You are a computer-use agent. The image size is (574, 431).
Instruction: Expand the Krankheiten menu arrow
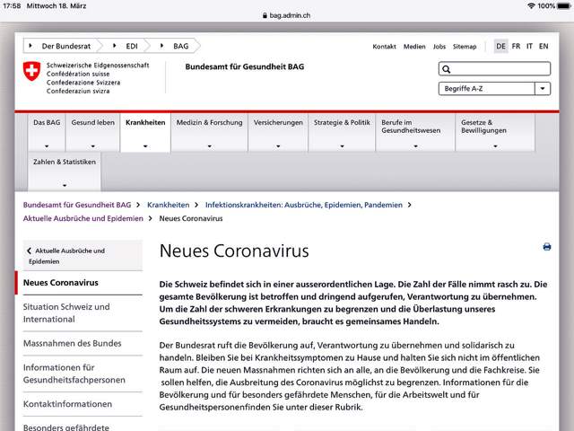pos(145,146)
